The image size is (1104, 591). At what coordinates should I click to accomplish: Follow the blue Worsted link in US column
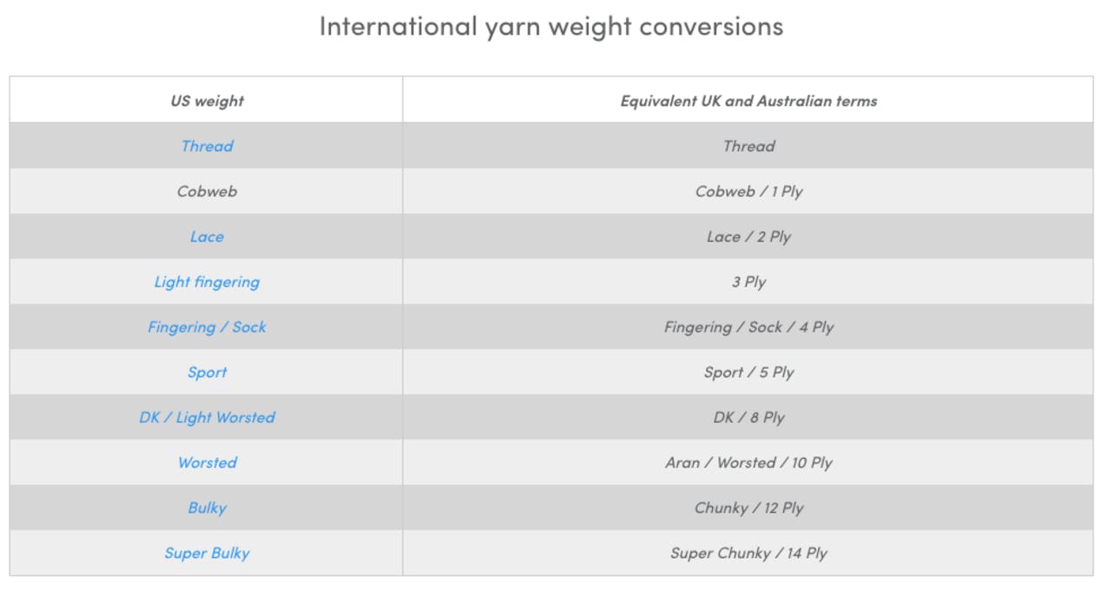pos(207,462)
